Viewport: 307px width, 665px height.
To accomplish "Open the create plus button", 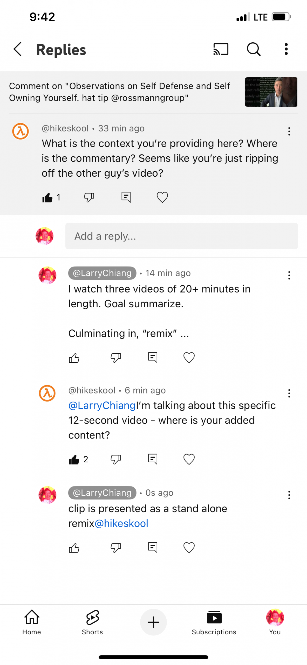I will pos(153,622).
